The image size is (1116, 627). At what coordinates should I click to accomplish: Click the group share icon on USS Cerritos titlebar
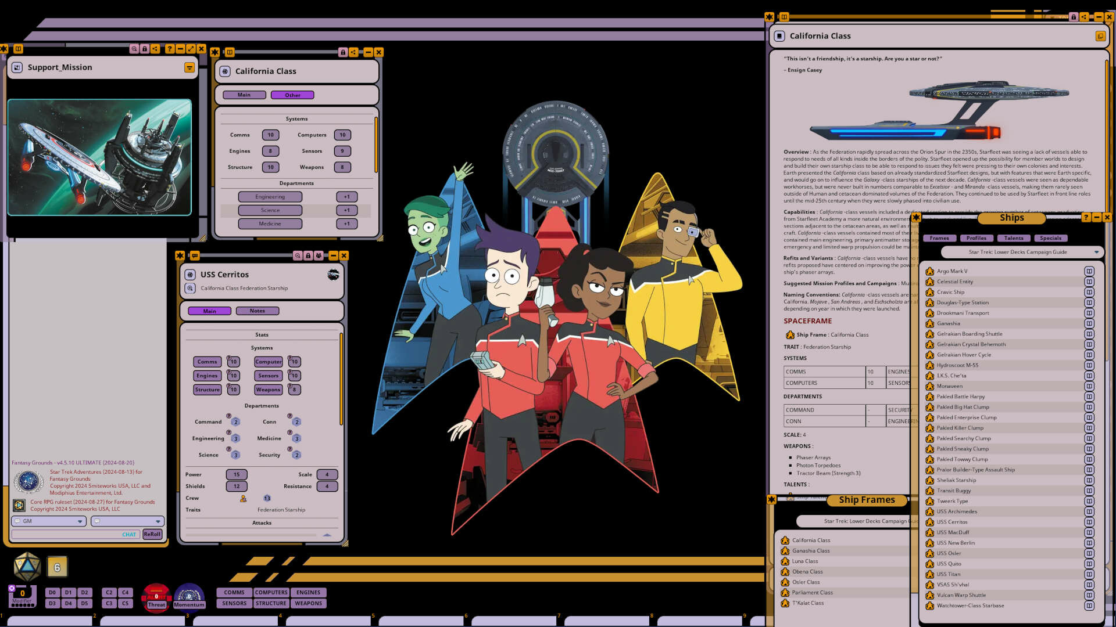pos(319,255)
